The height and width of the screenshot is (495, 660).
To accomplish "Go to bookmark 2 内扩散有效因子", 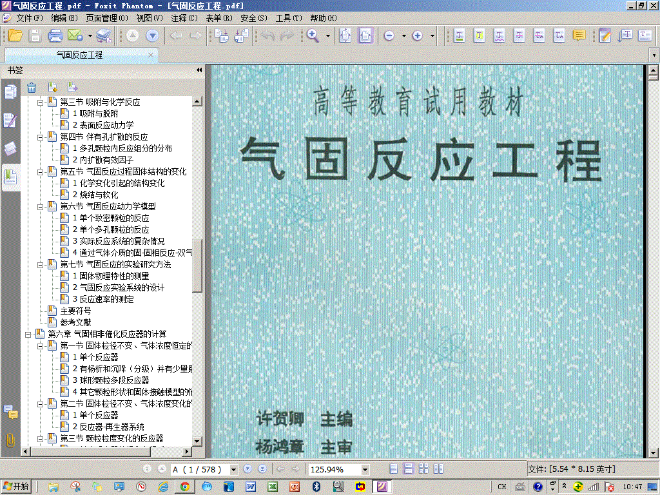I will [103, 160].
